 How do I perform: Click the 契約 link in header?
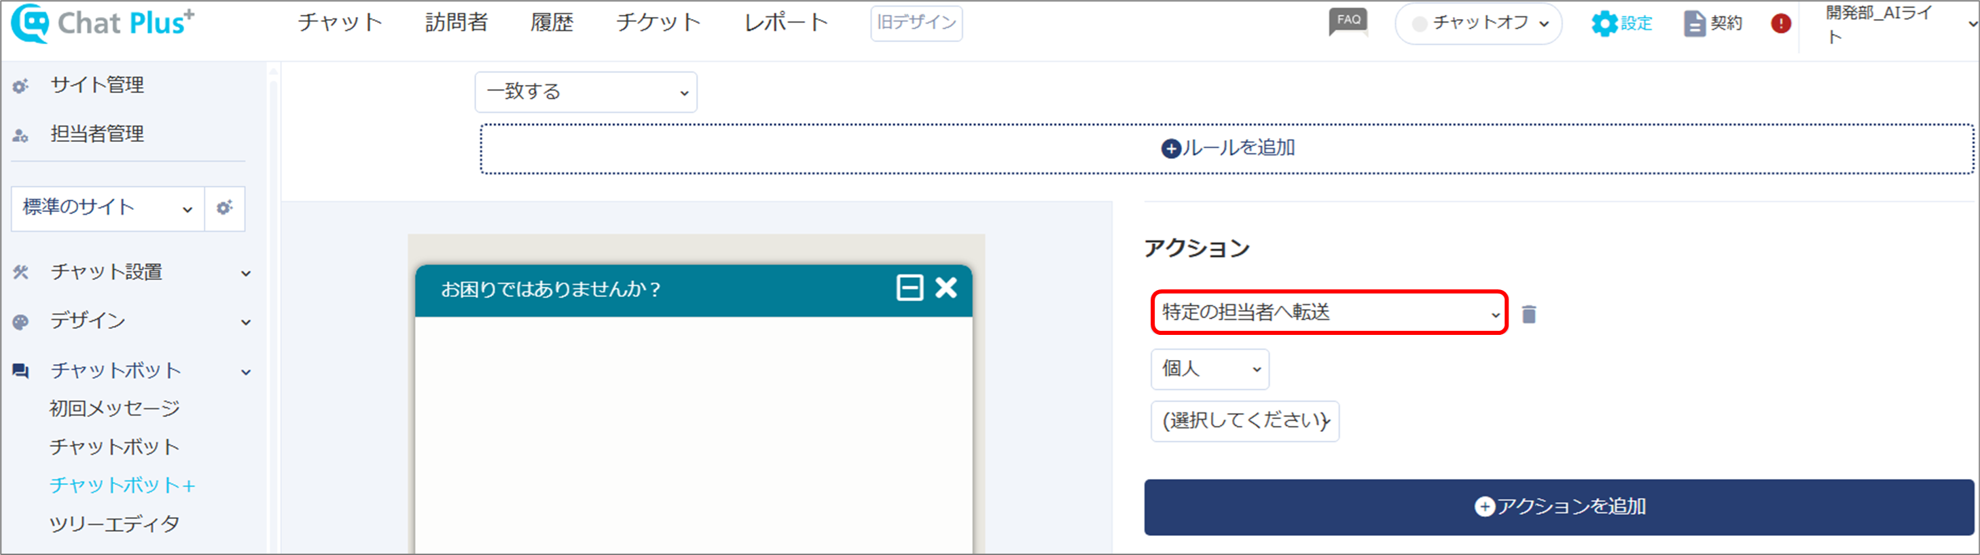click(x=1727, y=24)
